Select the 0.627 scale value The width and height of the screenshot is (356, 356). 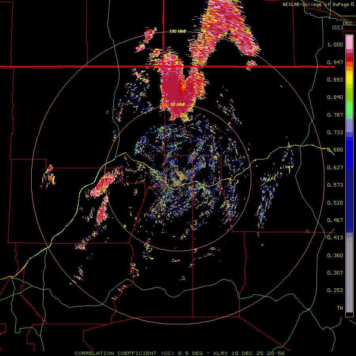point(335,167)
